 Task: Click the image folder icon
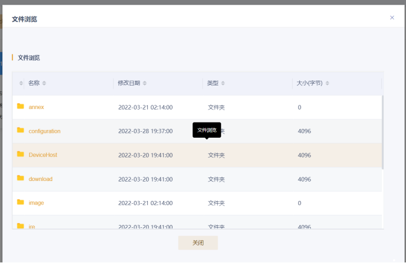21,203
